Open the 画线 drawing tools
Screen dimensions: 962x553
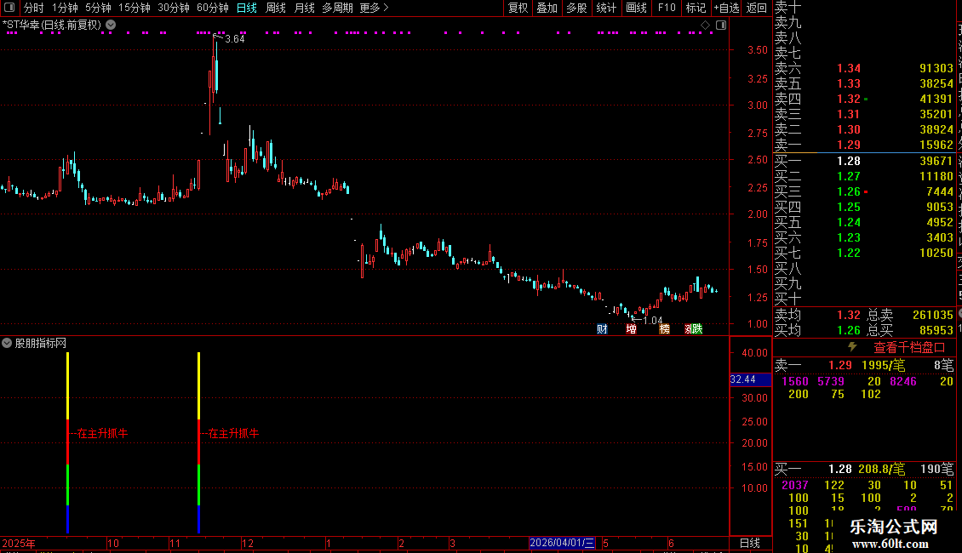[636, 8]
